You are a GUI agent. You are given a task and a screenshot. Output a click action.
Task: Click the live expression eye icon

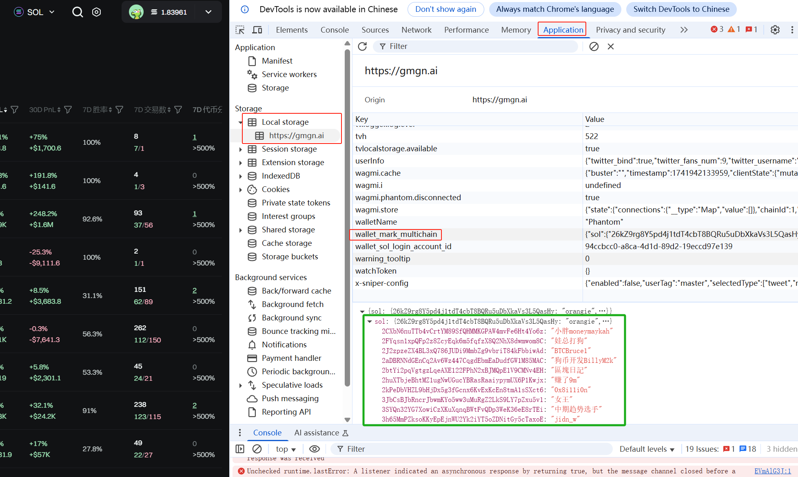click(314, 449)
